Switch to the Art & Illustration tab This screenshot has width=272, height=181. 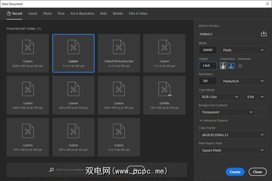pyautogui.click(x=82, y=13)
